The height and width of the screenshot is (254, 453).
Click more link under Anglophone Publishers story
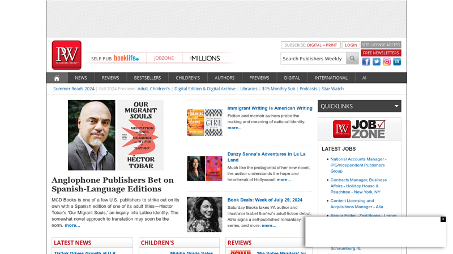point(72,225)
